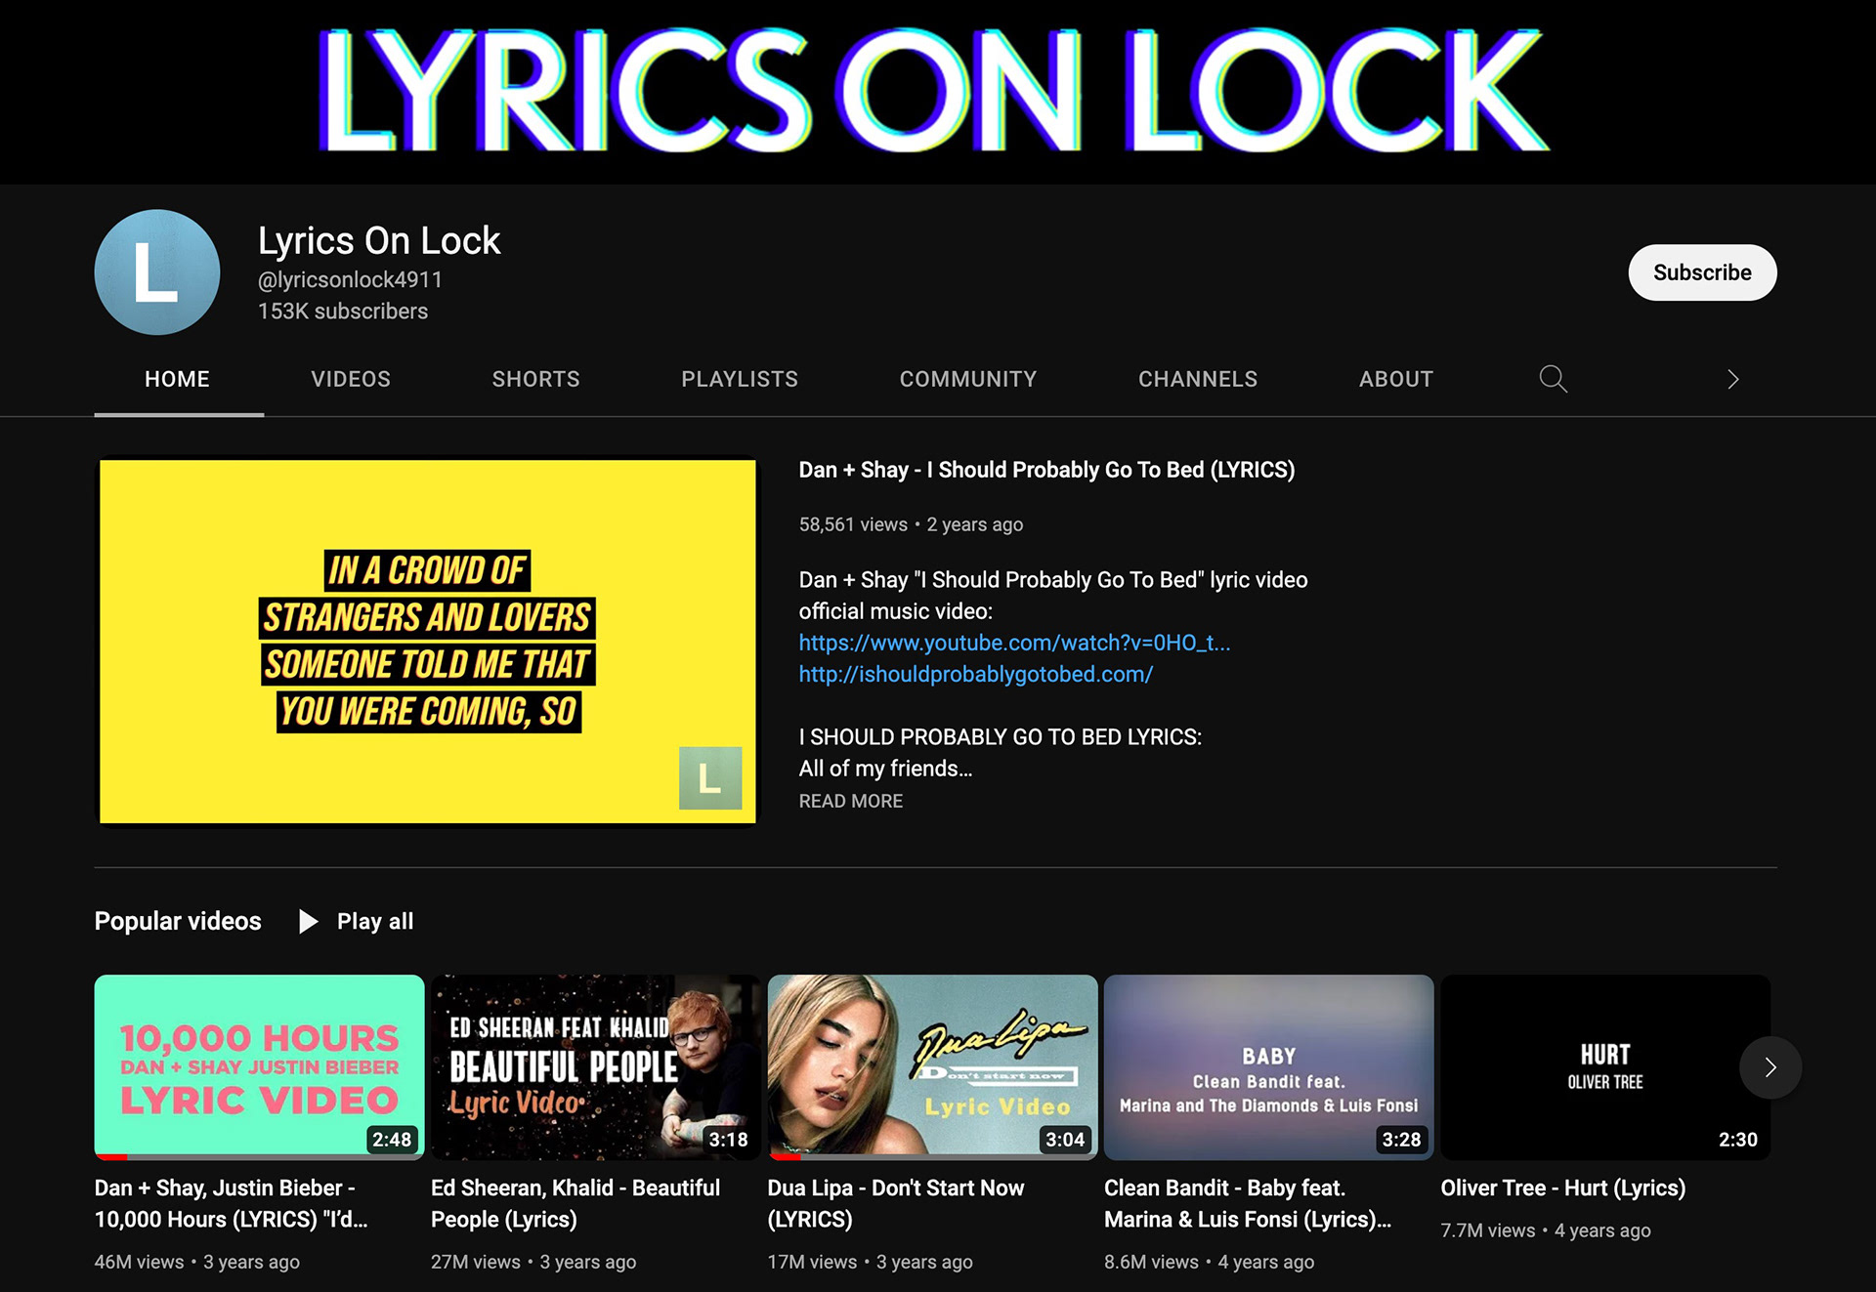Click the 7.7M views metadata
The image size is (1876, 1292).
coord(1488,1230)
